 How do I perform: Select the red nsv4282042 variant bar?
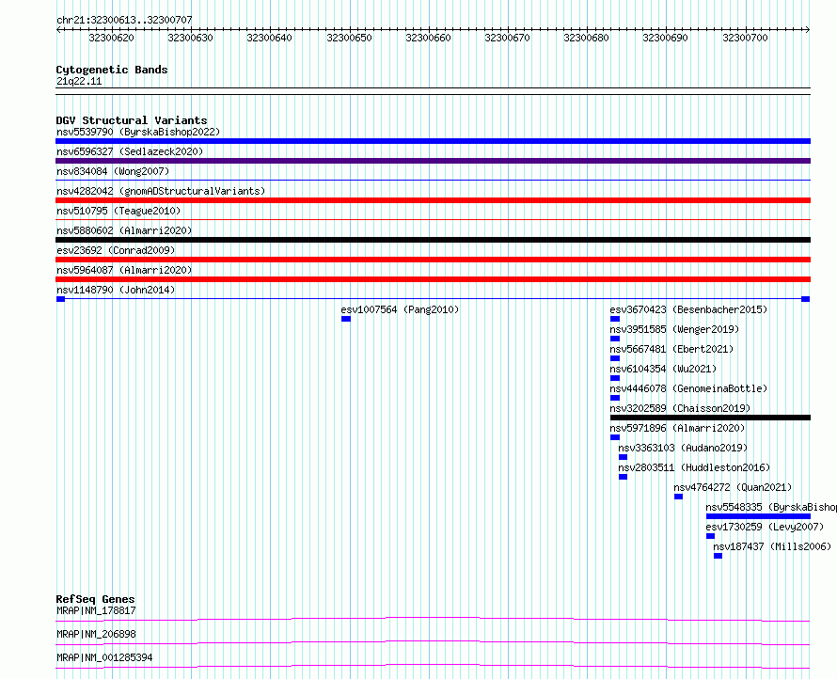433,200
